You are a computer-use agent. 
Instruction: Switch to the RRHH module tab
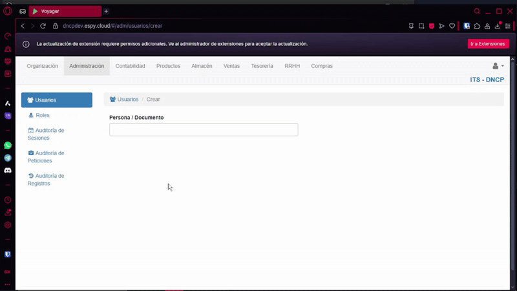(292, 66)
